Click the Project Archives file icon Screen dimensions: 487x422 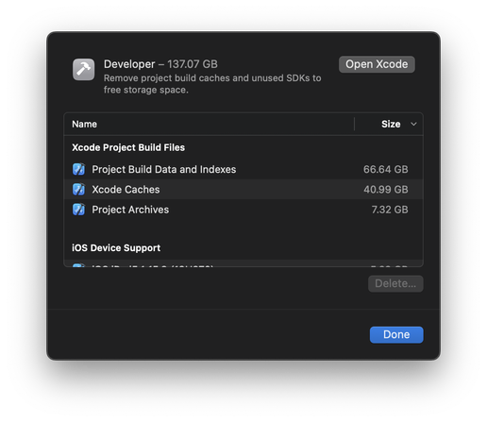78,210
